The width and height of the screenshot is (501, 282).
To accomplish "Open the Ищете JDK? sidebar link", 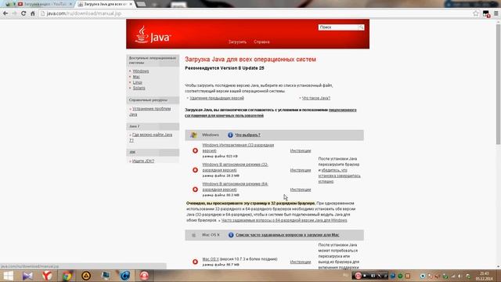I will point(143,161).
